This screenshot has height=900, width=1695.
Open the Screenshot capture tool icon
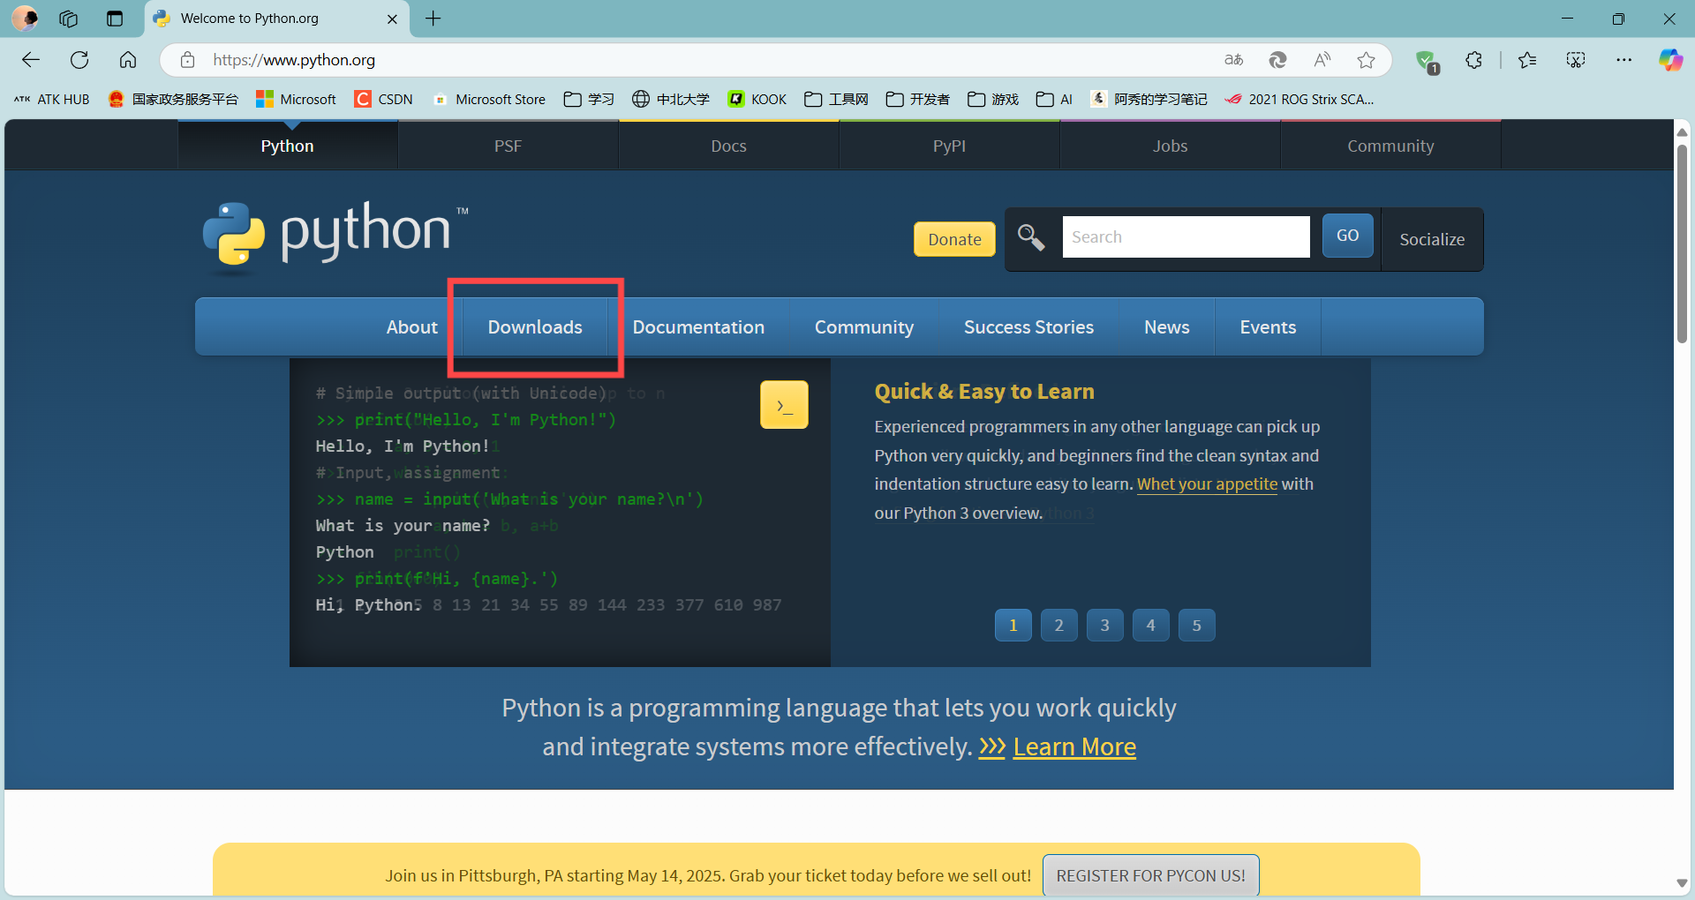pos(1575,60)
